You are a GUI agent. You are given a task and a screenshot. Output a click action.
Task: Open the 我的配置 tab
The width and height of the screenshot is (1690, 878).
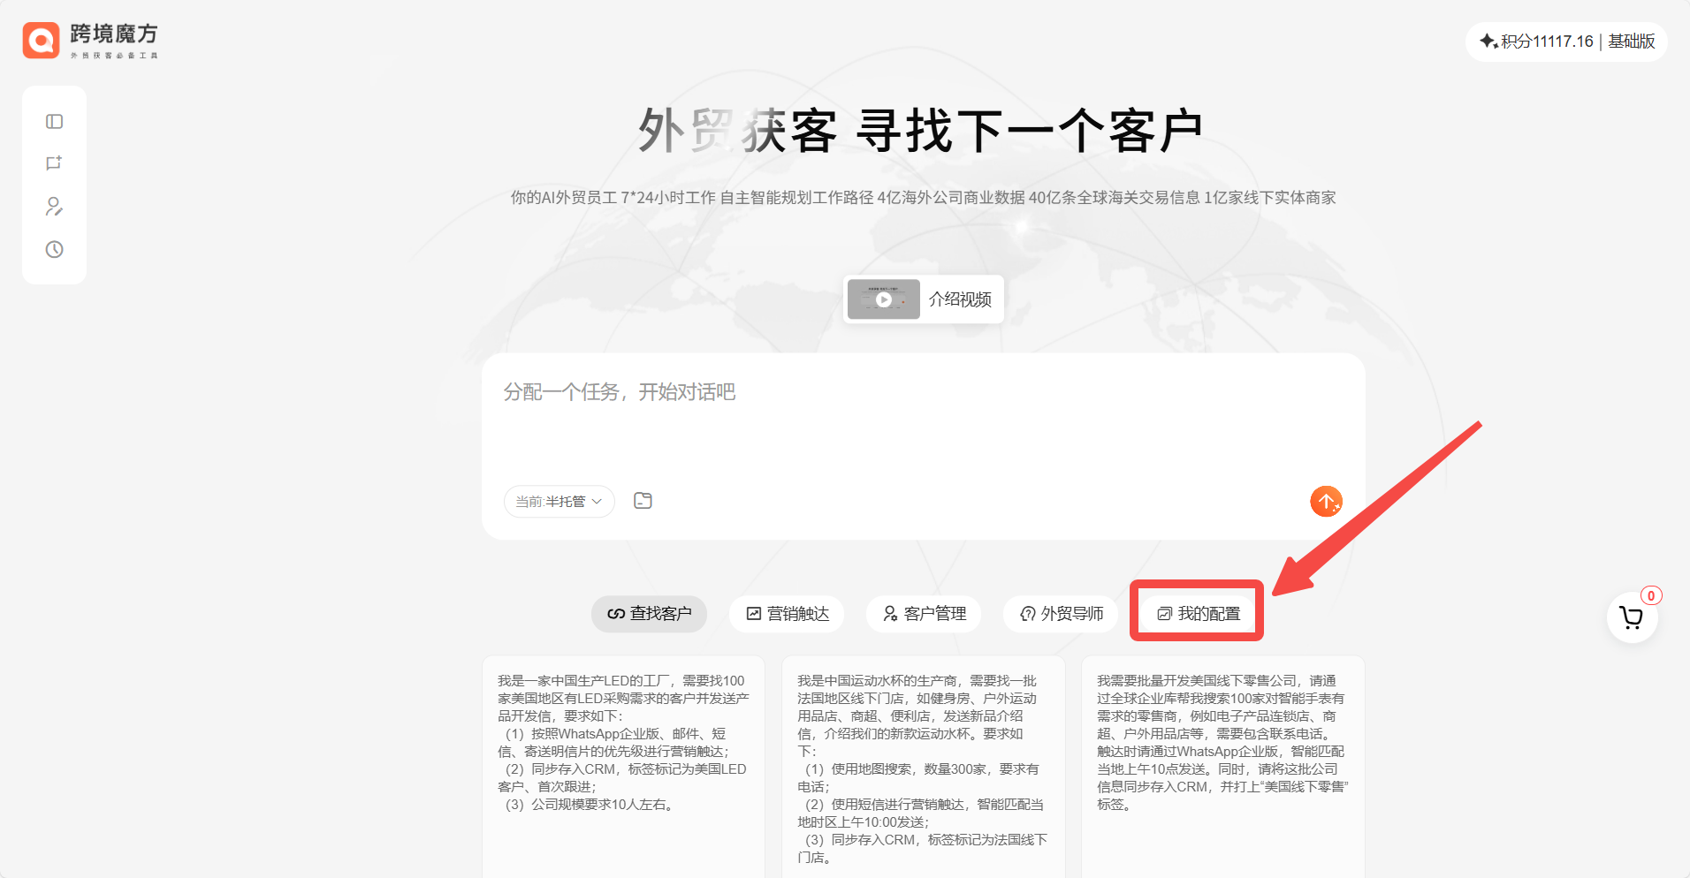click(x=1198, y=614)
